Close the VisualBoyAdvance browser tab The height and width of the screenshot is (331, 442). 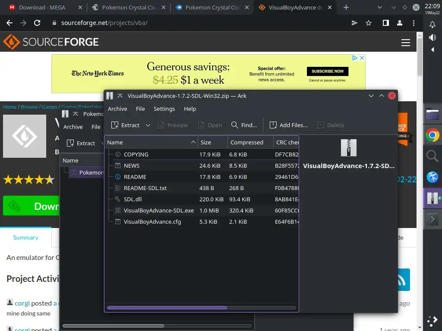tap(330, 8)
